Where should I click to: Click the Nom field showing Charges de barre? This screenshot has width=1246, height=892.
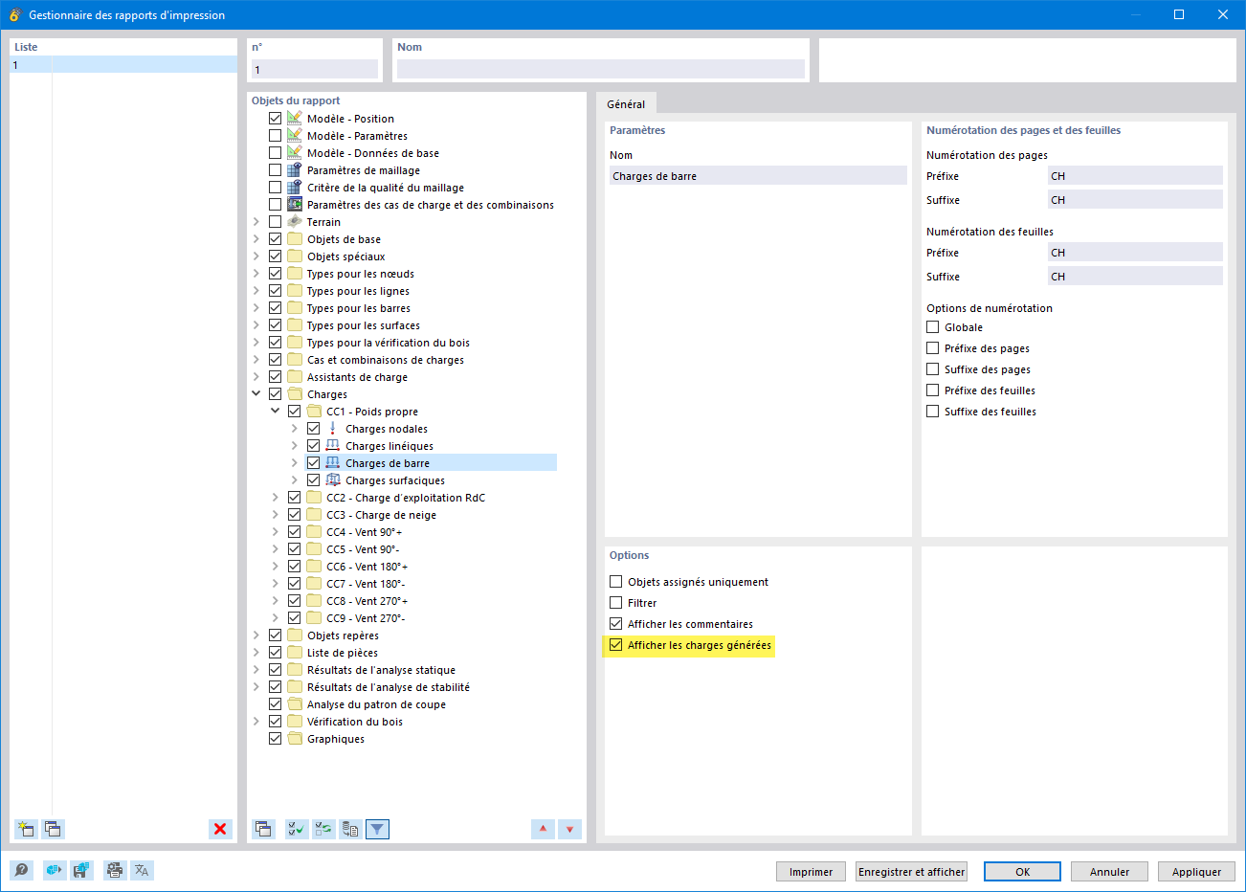point(758,176)
